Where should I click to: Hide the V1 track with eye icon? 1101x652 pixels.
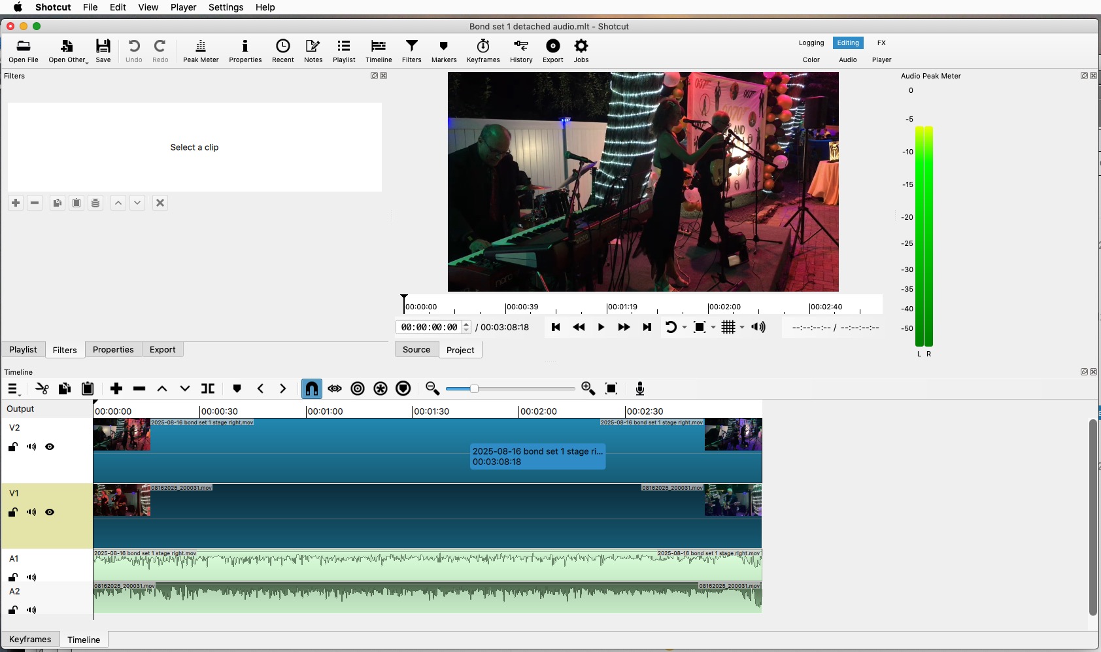50,512
